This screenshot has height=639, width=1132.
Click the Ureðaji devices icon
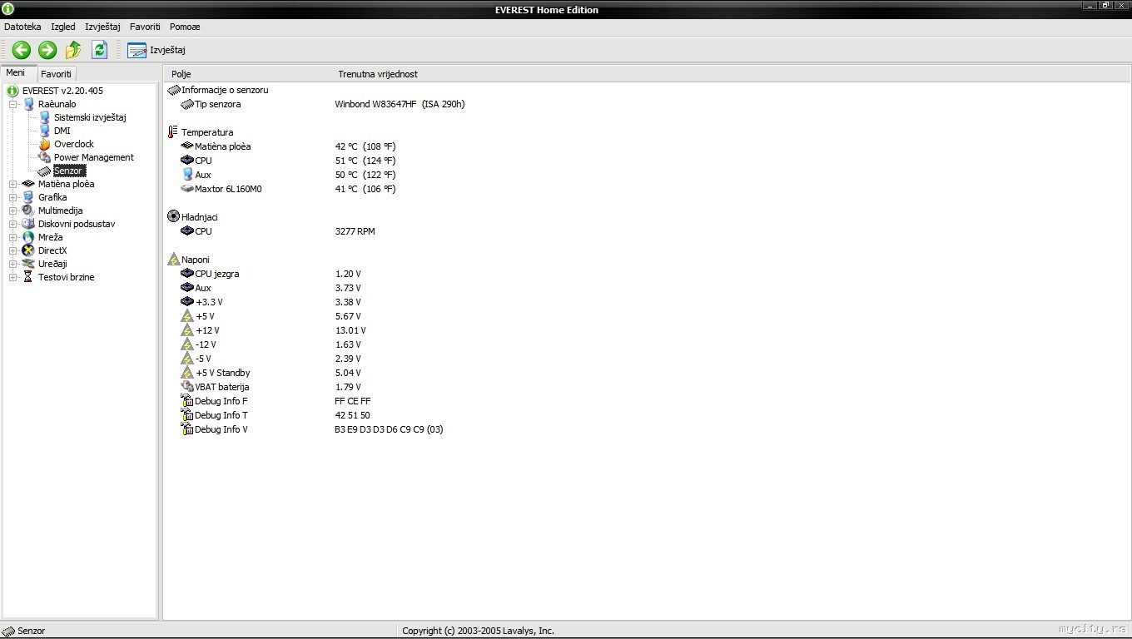tap(29, 264)
